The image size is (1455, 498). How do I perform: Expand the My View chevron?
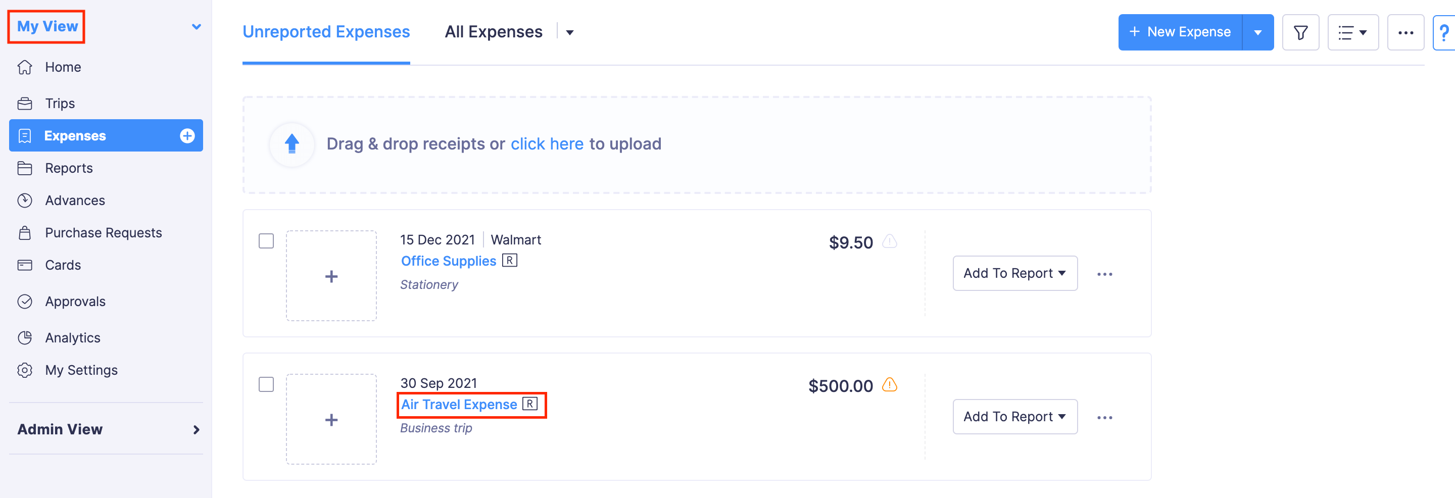196,26
